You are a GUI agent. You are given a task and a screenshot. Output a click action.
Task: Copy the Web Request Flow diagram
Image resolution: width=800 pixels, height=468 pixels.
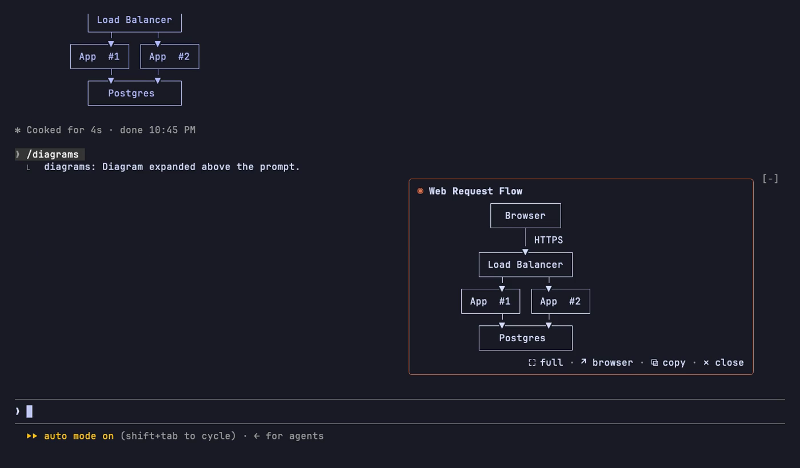(x=668, y=362)
